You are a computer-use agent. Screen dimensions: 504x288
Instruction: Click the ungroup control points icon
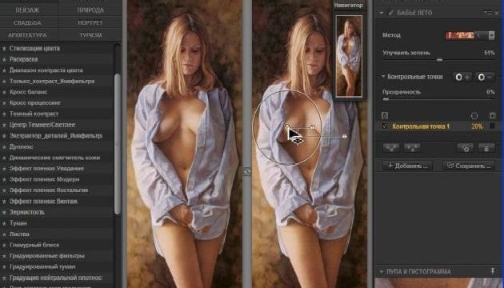(x=412, y=148)
